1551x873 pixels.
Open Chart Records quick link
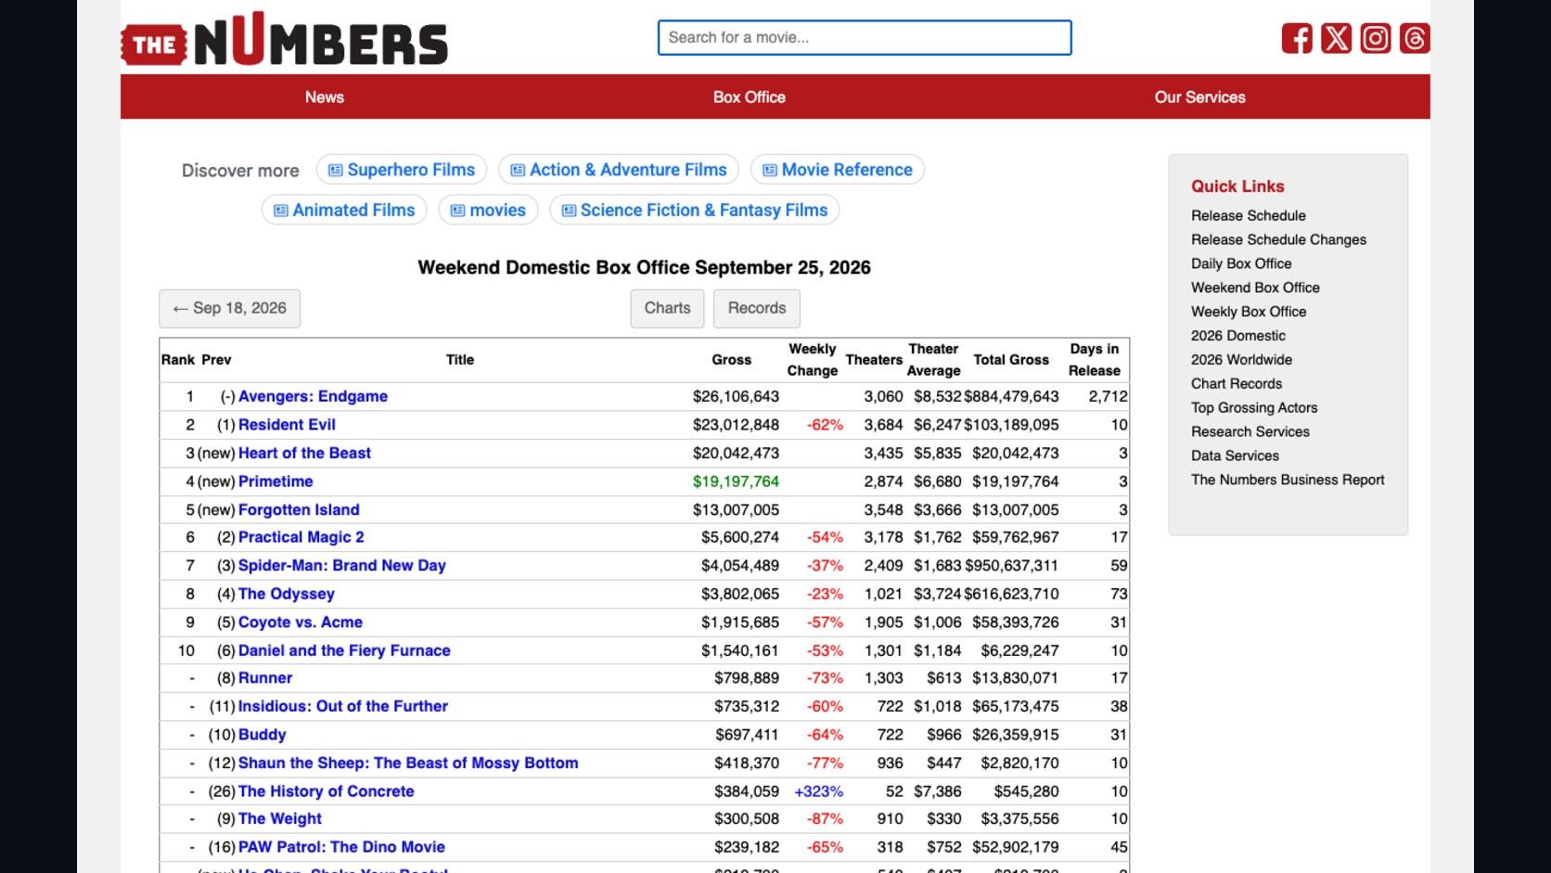click(x=1237, y=384)
